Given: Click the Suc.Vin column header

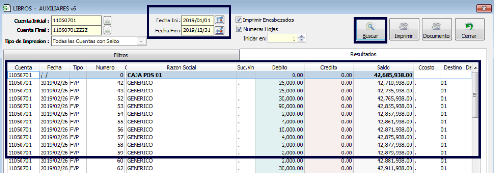Looking at the screenshot, I should 246,67.
